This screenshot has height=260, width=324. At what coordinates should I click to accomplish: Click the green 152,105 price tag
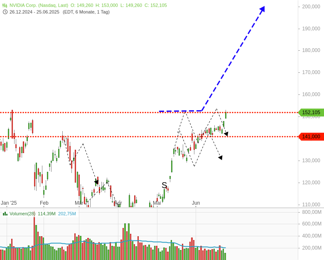(311, 112)
